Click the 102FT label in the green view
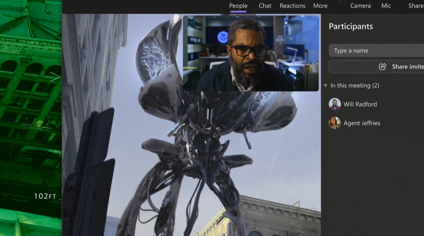The height and width of the screenshot is (236, 424). click(x=45, y=196)
